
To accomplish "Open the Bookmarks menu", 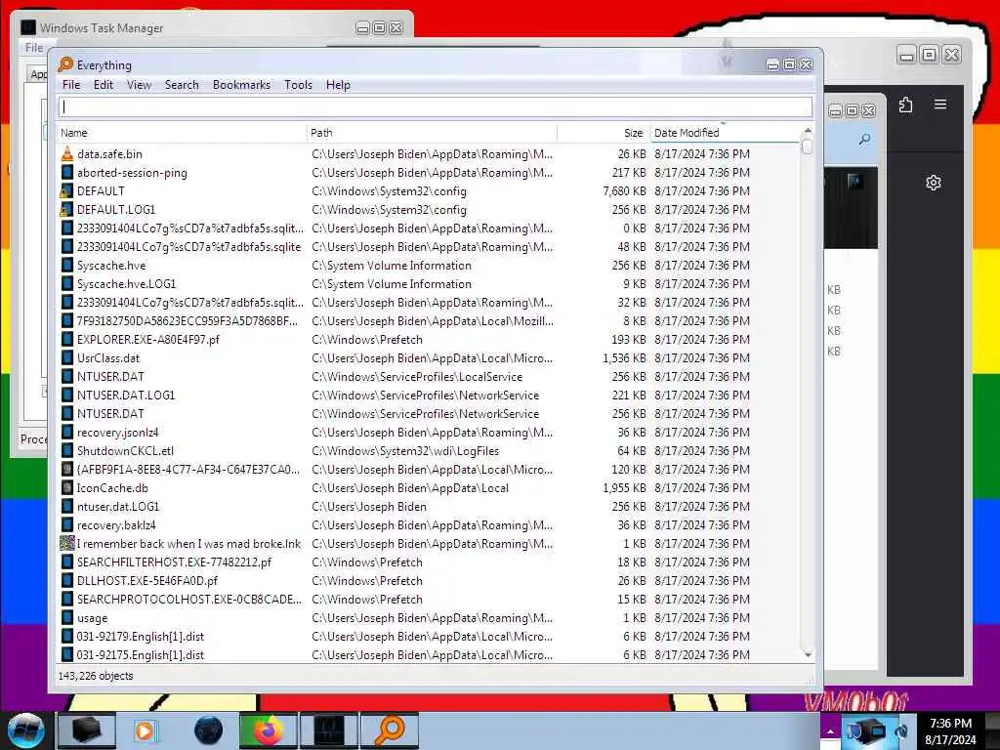I will click(x=242, y=85).
